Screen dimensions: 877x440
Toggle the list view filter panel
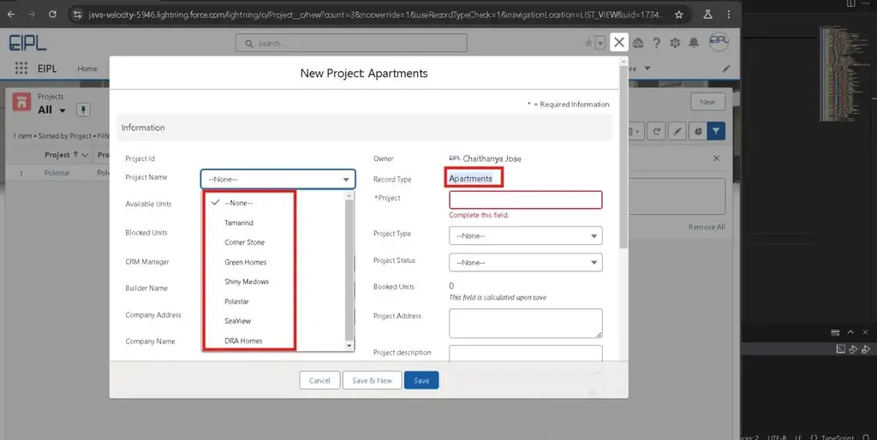tap(716, 131)
